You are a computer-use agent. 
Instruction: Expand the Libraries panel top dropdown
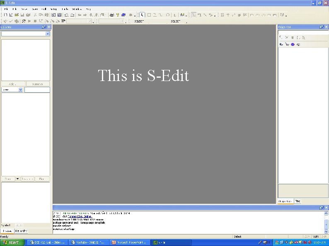point(48,33)
